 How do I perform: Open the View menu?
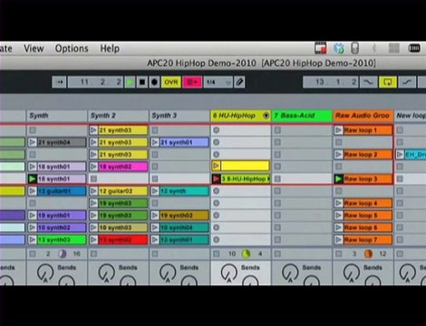[x=34, y=49]
